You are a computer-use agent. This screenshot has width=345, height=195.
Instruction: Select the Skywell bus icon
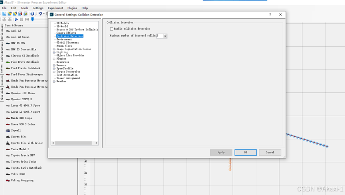click(x=8, y=130)
